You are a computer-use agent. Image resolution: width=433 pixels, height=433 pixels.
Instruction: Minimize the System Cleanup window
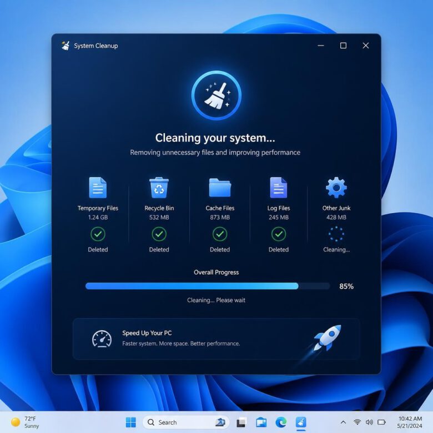[x=321, y=46]
